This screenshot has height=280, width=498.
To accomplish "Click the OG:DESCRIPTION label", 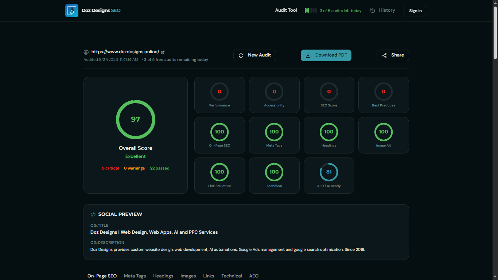I will coord(107,242).
